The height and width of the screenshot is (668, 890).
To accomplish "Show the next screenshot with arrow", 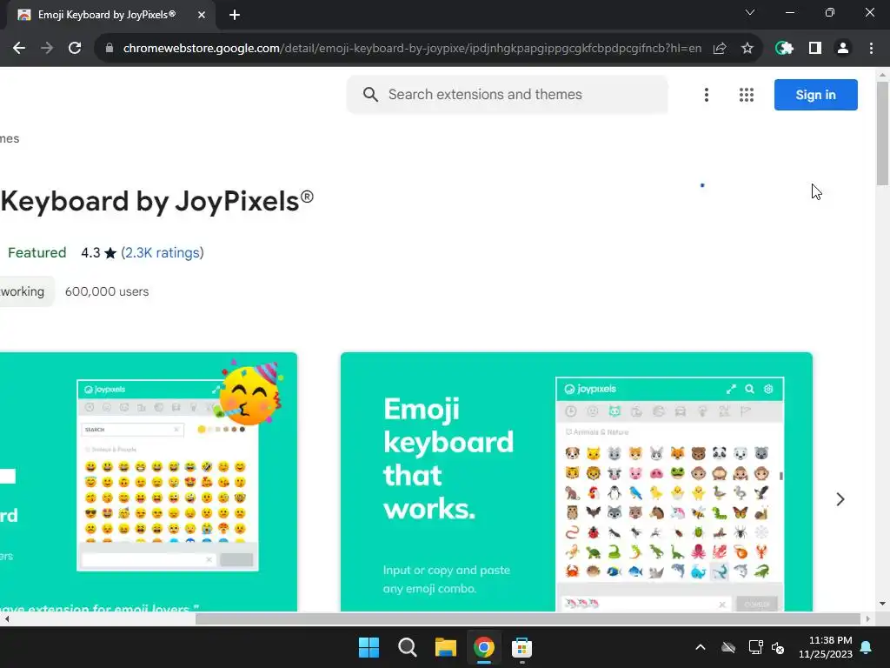I will [x=840, y=499].
